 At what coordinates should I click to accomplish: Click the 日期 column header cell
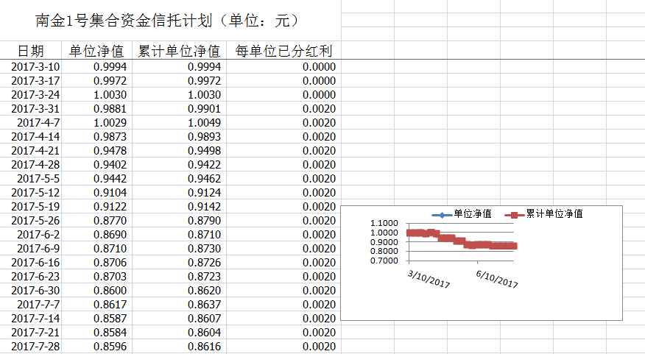click(30, 51)
